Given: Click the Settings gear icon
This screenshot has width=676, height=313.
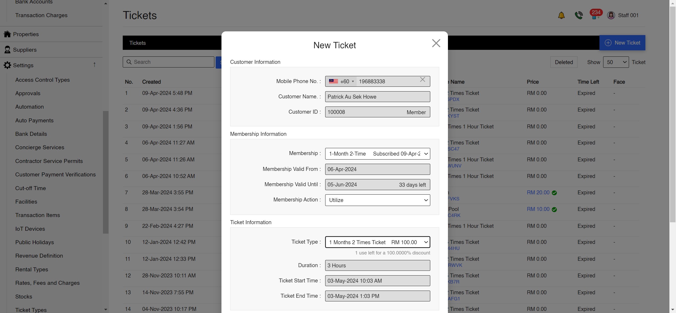Looking at the screenshot, I should point(7,65).
